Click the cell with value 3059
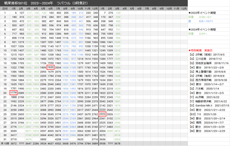 click(13, 131)
